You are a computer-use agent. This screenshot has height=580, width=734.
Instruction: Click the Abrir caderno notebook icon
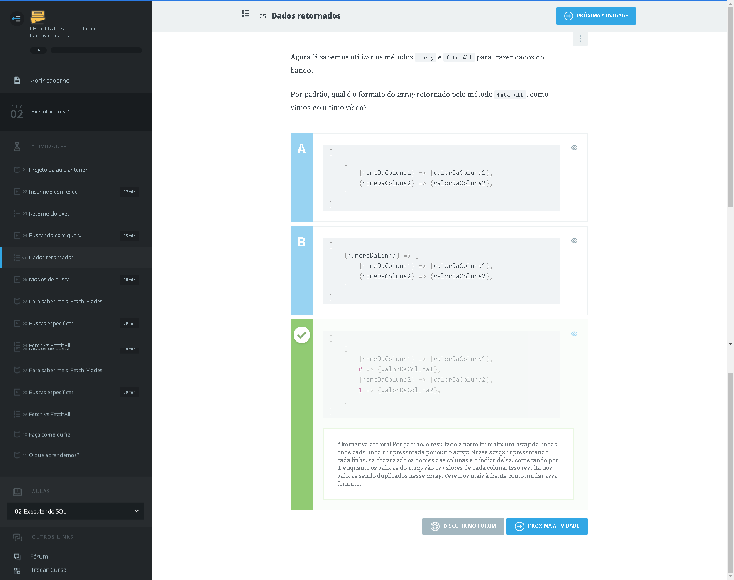tap(17, 81)
